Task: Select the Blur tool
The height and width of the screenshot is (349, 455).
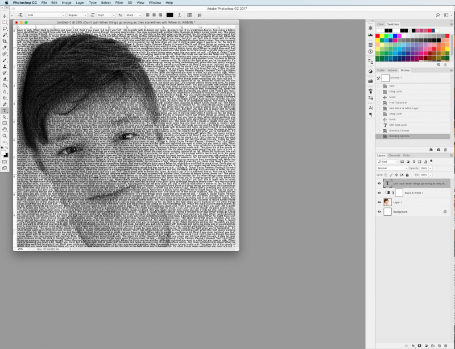Action: tap(5, 92)
